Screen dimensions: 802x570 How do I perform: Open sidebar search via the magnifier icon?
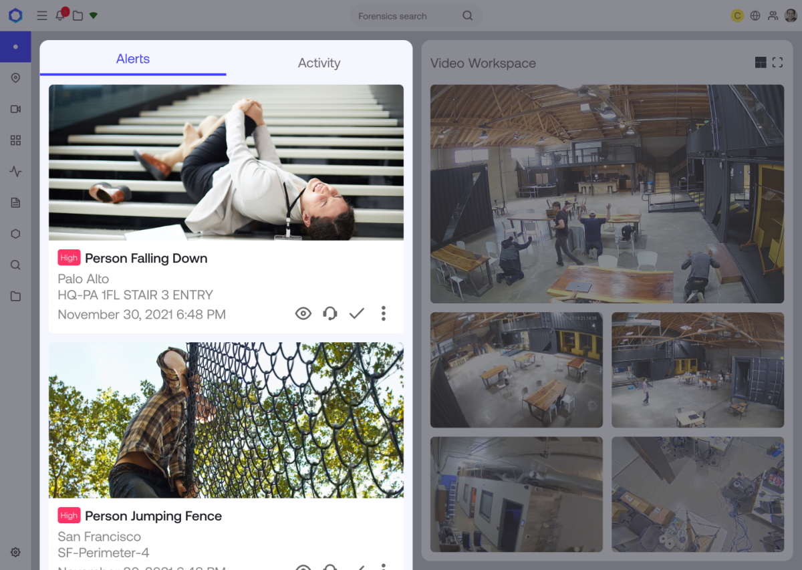coord(15,265)
